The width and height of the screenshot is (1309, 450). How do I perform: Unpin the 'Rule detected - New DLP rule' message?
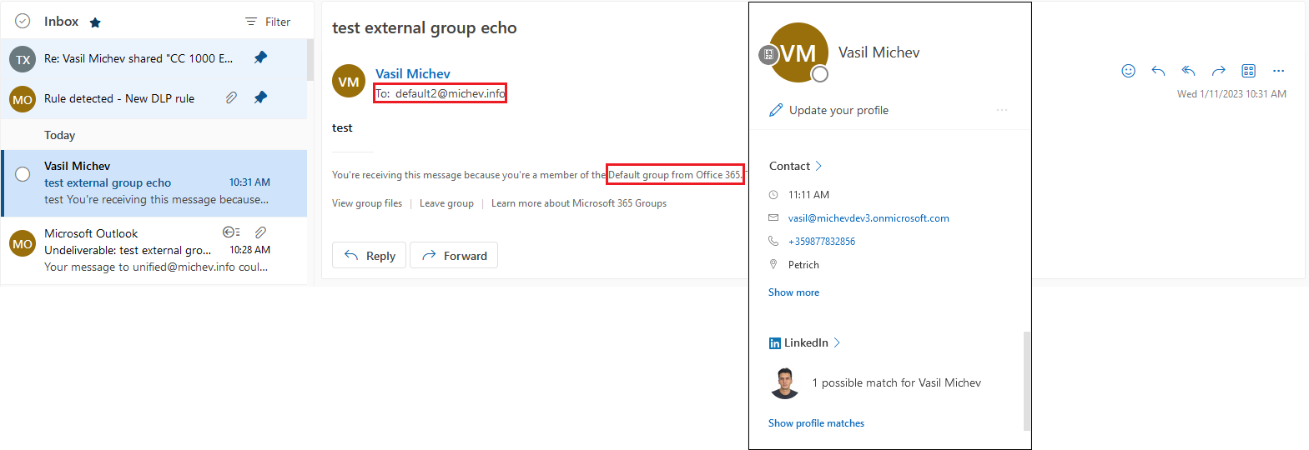click(x=260, y=97)
